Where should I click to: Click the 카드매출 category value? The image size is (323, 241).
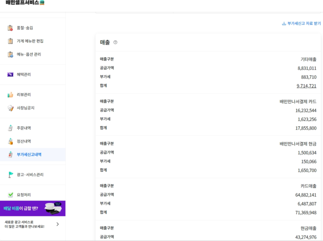pyautogui.click(x=309, y=186)
